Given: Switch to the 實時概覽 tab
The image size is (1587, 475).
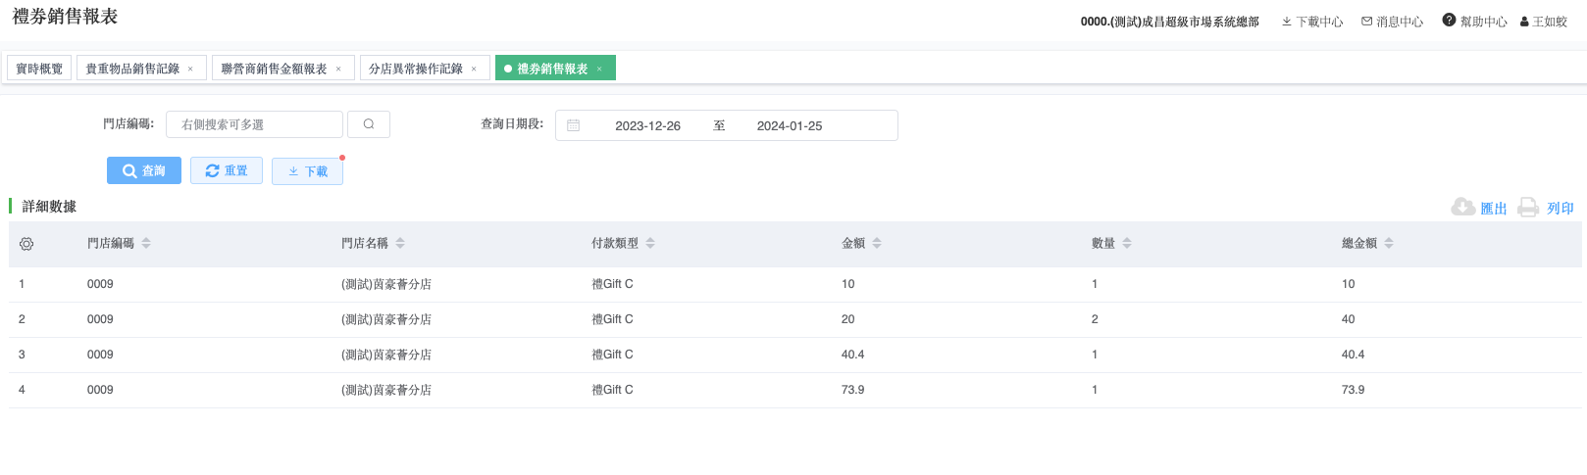Looking at the screenshot, I should tap(39, 69).
